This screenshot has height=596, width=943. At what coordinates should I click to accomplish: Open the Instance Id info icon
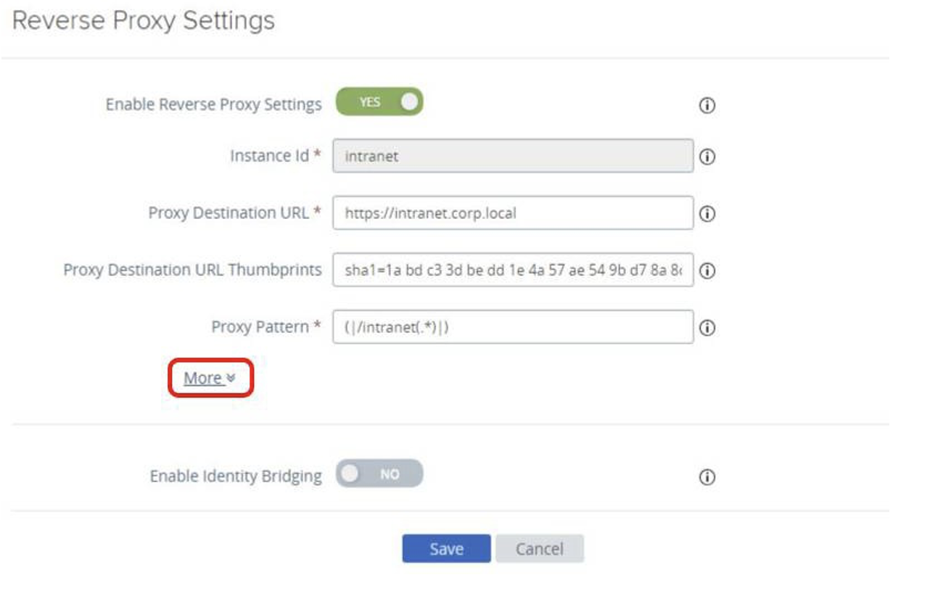pos(707,157)
